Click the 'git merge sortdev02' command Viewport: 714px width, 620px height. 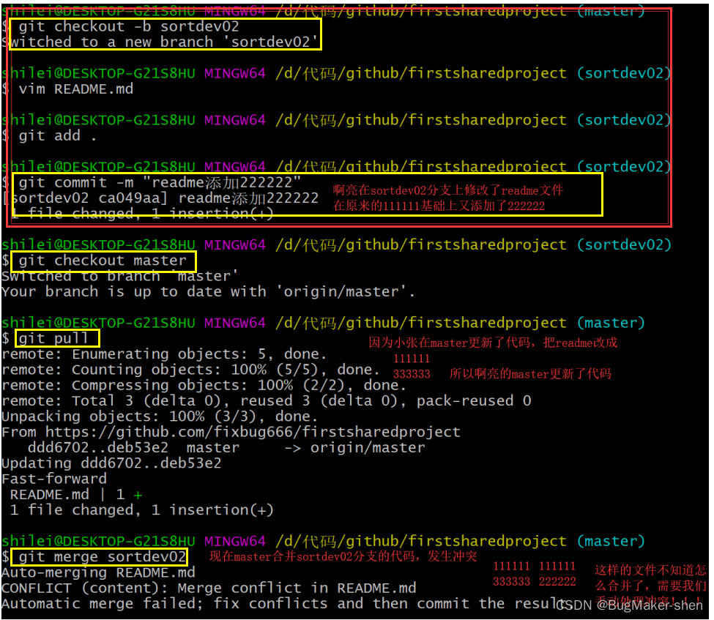coord(103,556)
